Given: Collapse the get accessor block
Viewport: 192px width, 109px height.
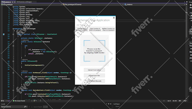Looking at the screenshot, I should [13, 46].
